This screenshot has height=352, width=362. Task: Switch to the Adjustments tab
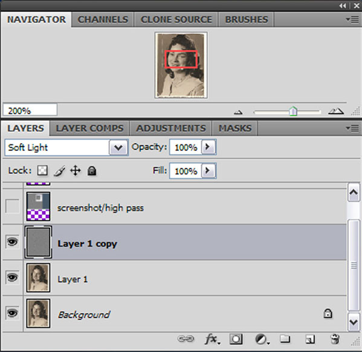[x=171, y=128]
